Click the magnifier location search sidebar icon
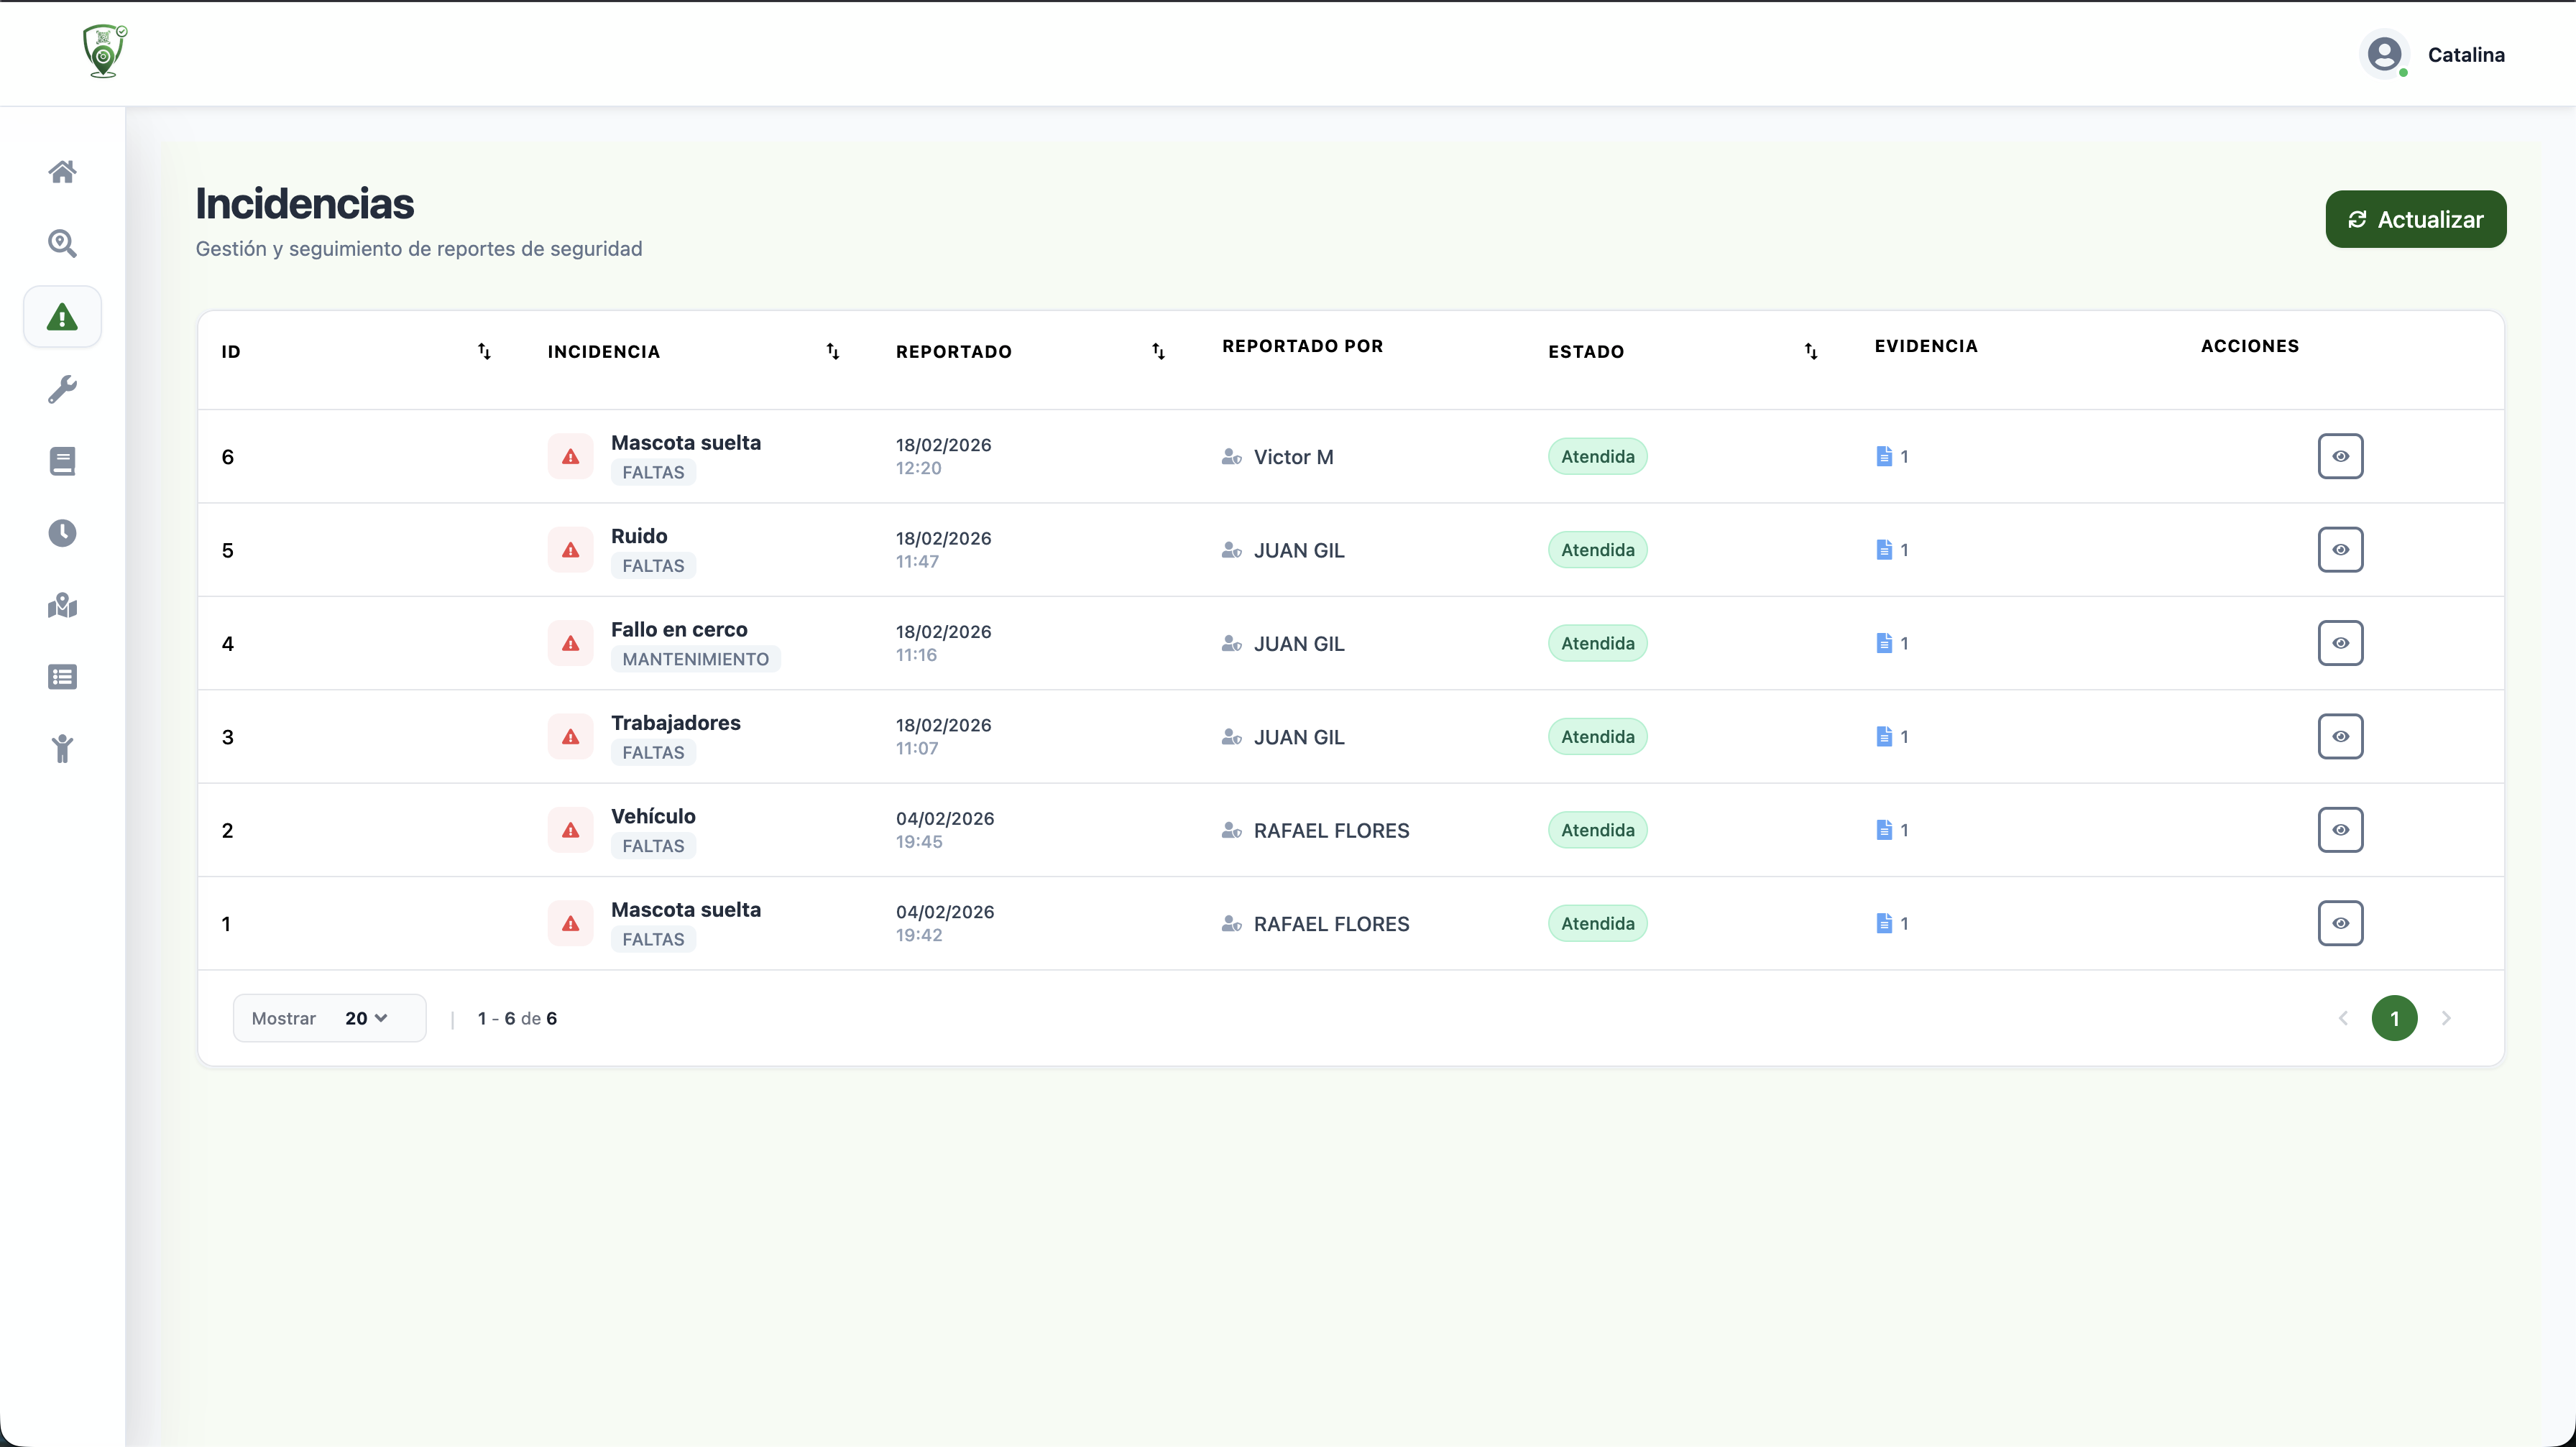 pos(62,244)
